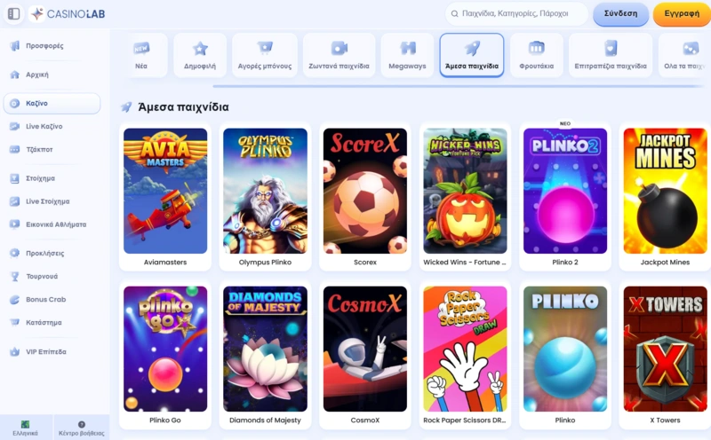The image size is (711, 440).
Task: Click the Jackpot Mines title text
Action: tap(665, 262)
